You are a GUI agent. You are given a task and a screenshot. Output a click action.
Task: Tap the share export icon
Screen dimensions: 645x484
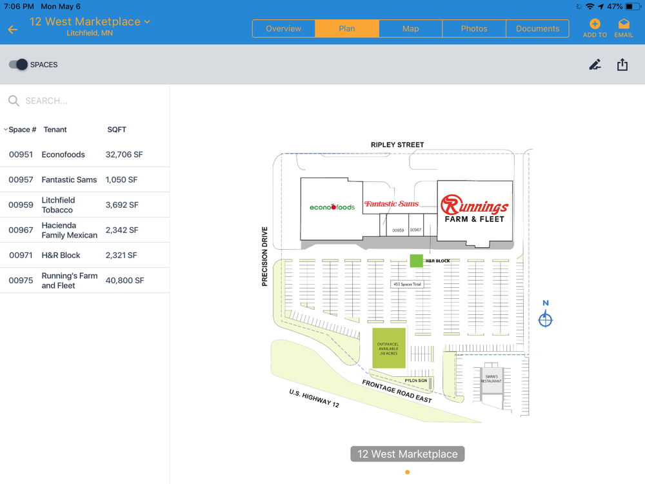pyautogui.click(x=622, y=65)
